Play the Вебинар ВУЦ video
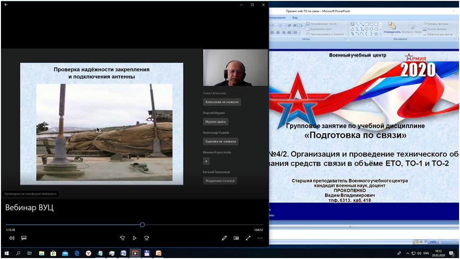This screenshot has height=259, width=460. [134, 238]
